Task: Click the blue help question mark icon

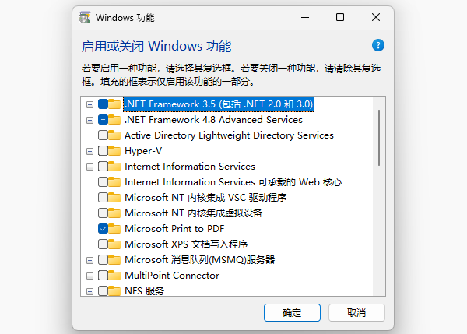Action: pos(378,46)
